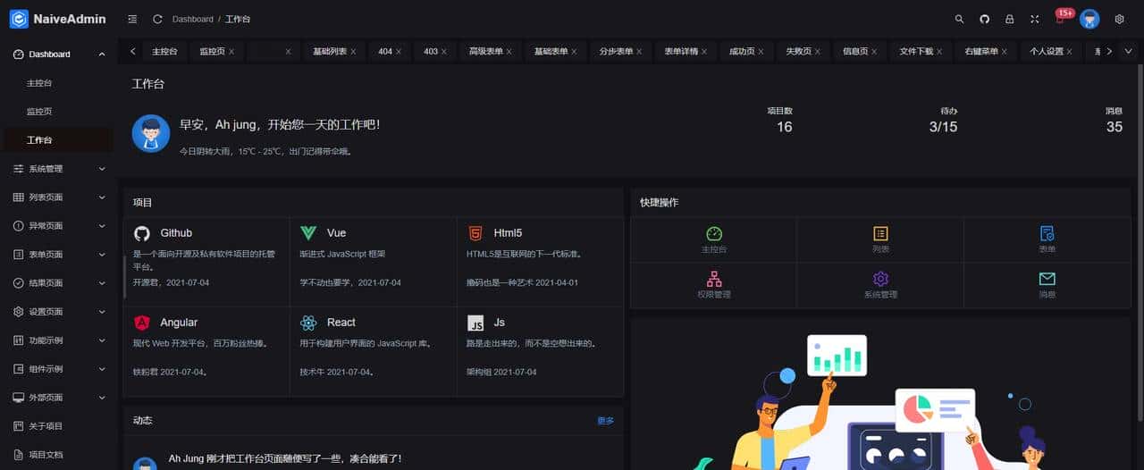Select 主控台 in the sidebar submenu

[x=58, y=83]
